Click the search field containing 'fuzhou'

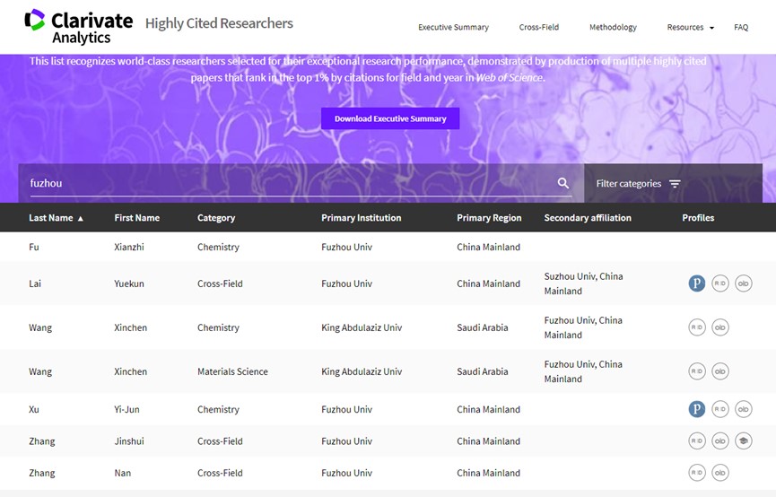(x=287, y=183)
